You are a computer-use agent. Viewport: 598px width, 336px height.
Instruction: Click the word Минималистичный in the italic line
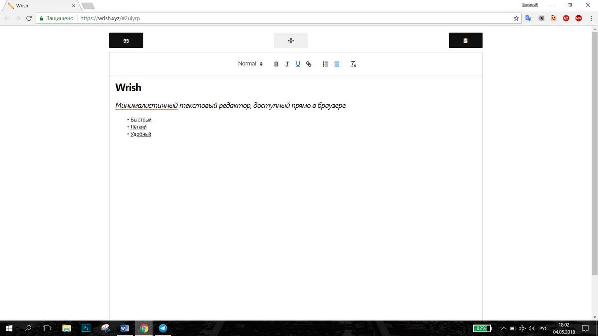tap(147, 106)
